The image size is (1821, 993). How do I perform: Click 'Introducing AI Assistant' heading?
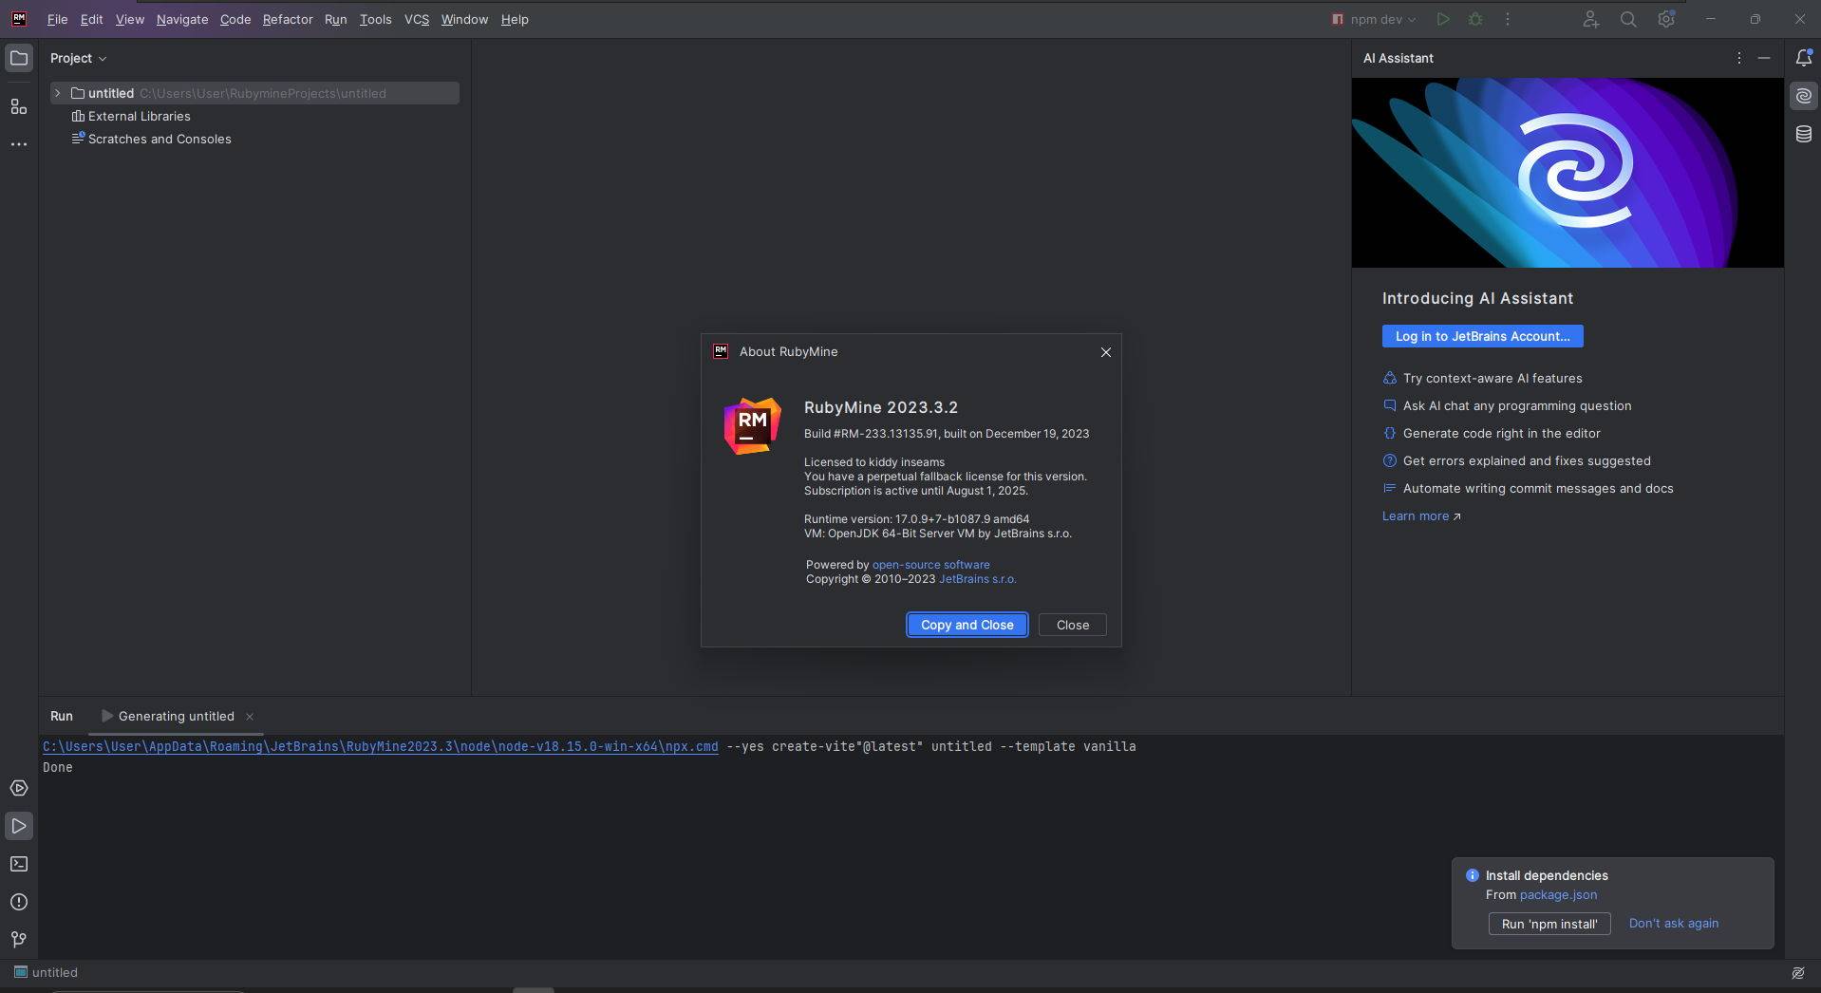pyautogui.click(x=1477, y=299)
